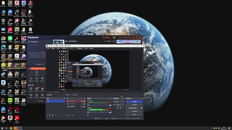
Task: Mute the second audio mixer track
Action: tap(88, 112)
